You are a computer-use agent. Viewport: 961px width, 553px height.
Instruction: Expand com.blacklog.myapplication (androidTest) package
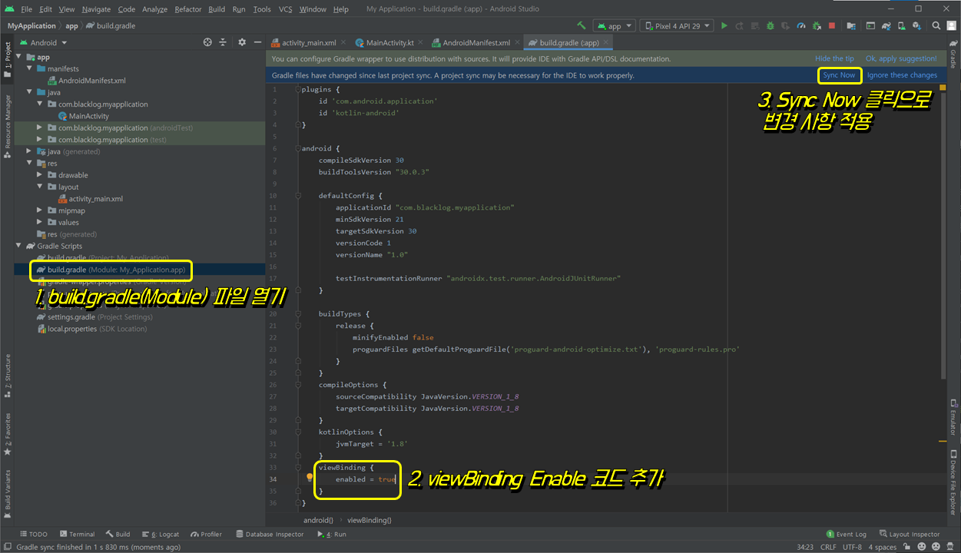click(x=40, y=127)
